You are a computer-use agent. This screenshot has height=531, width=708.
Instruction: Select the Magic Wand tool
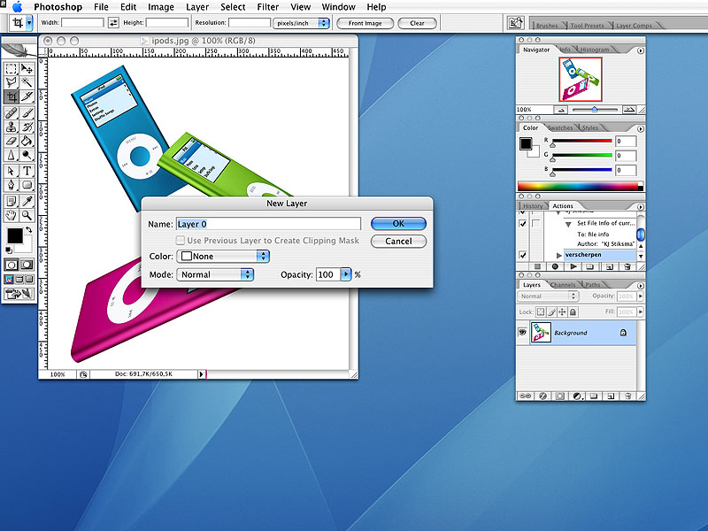[27, 81]
